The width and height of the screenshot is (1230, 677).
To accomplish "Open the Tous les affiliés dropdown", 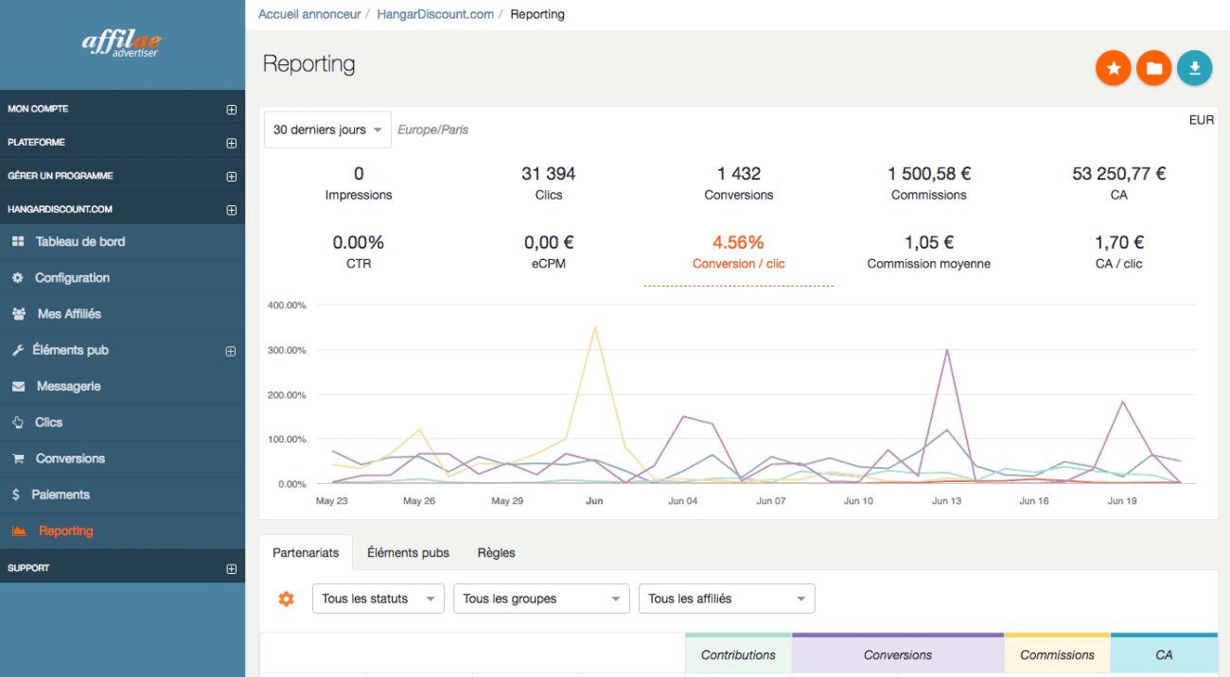I will tap(726, 599).
